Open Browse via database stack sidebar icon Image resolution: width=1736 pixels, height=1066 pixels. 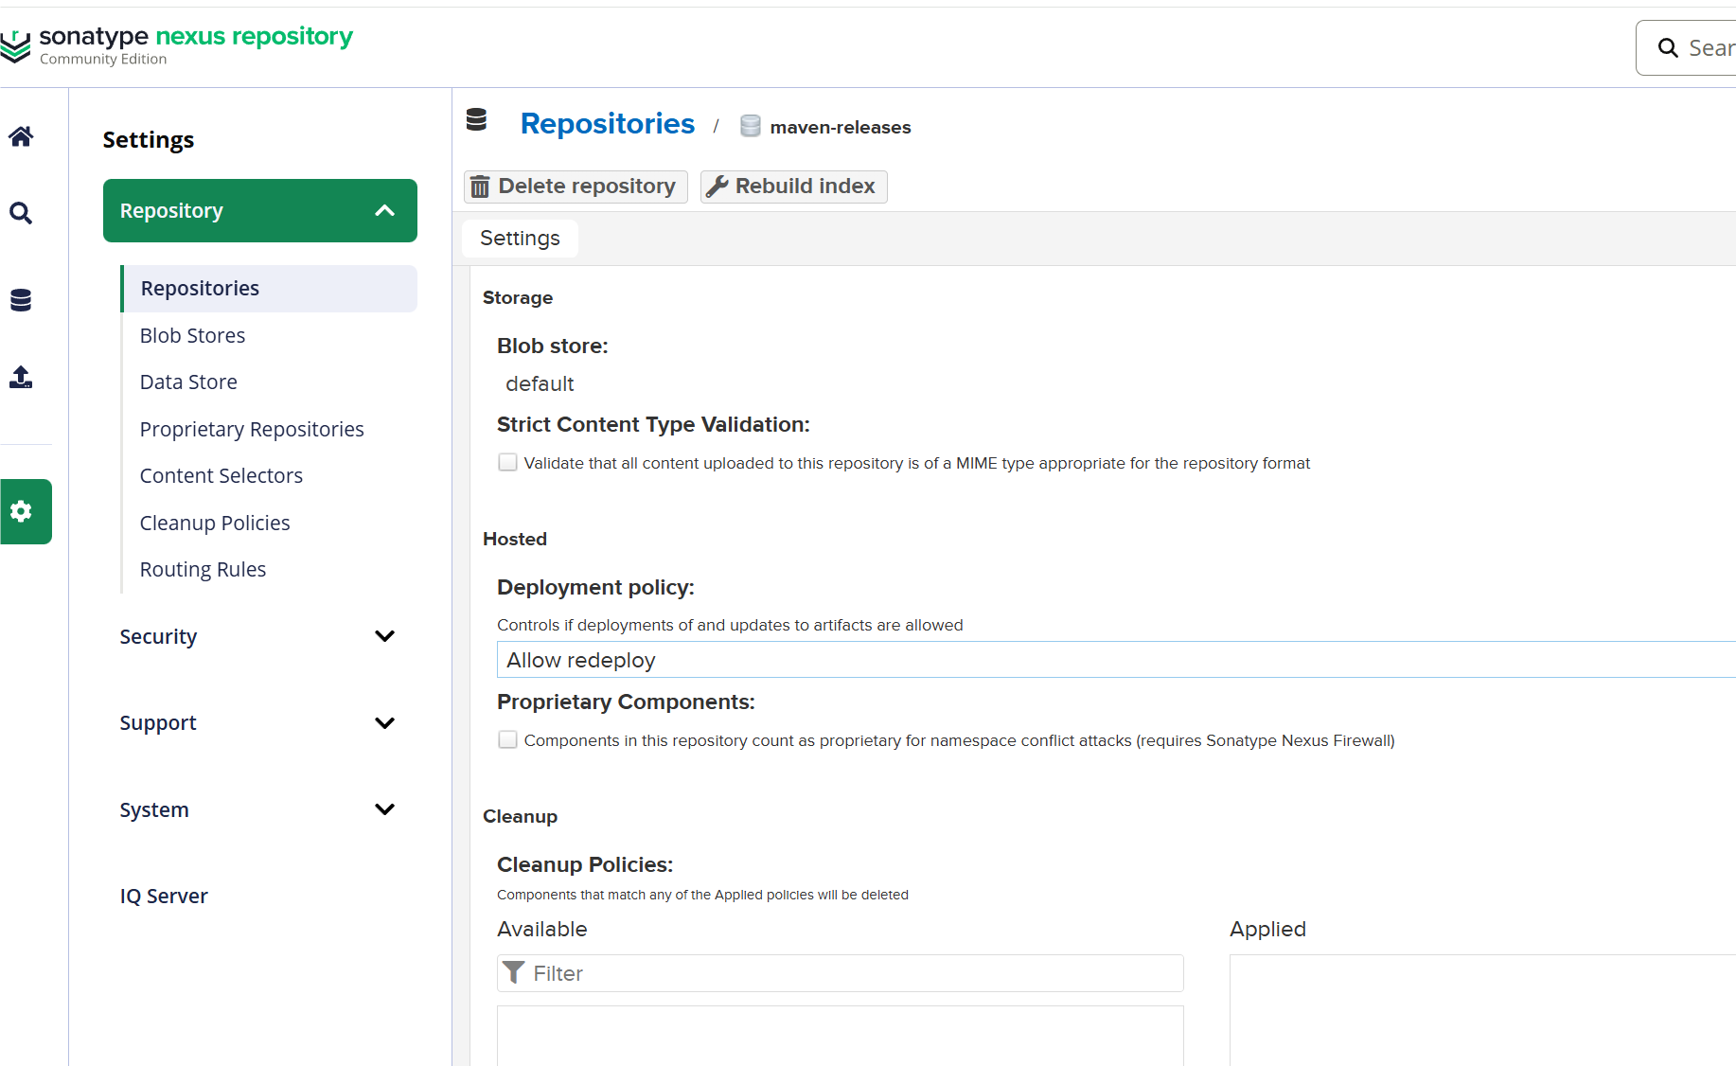pyautogui.click(x=21, y=300)
